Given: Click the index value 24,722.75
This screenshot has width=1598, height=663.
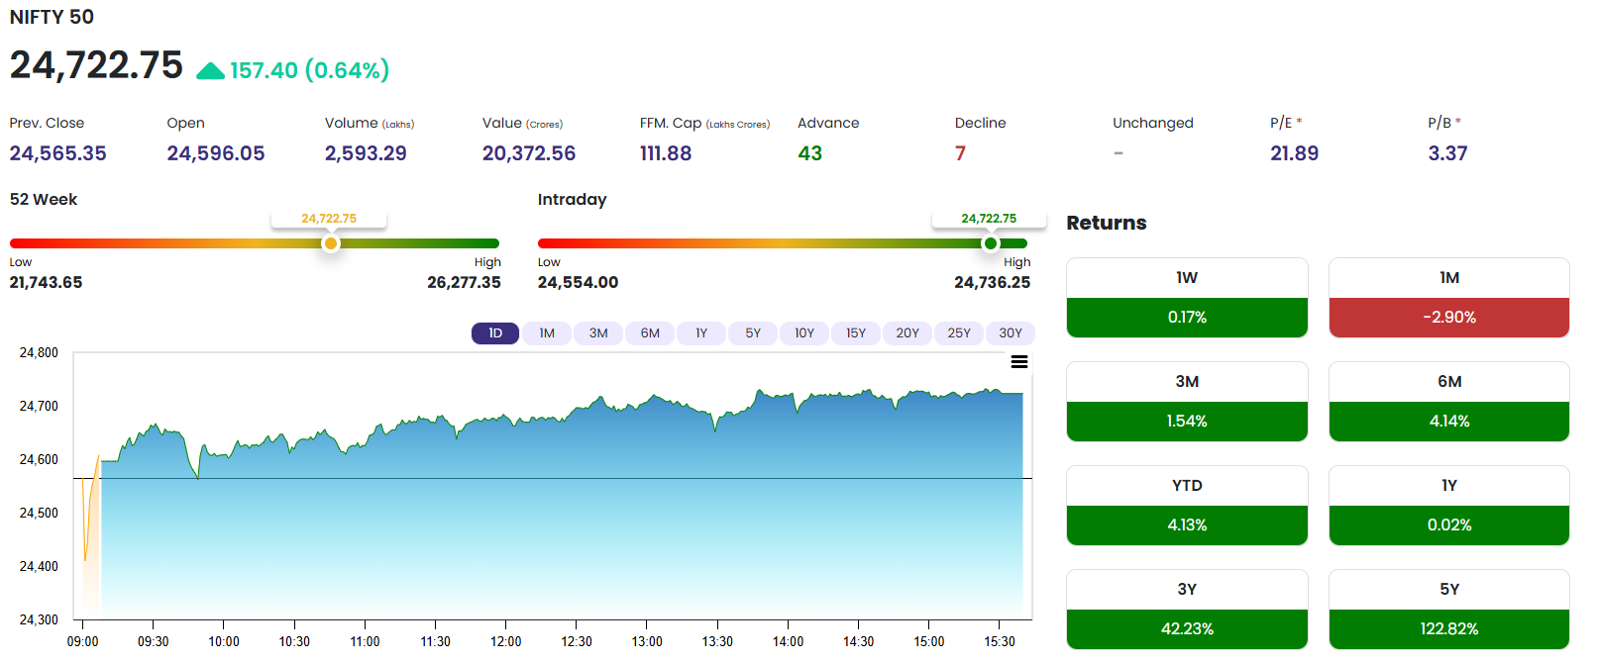Looking at the screenshot, I should pos(96,65).
